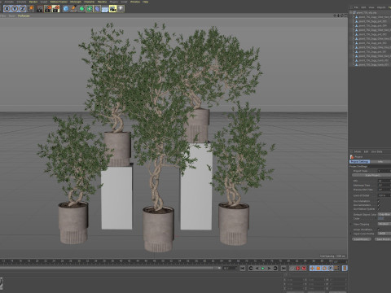The image size is (391, 293).
Task: Go to start of animation
Action: [x=243, y=268]
